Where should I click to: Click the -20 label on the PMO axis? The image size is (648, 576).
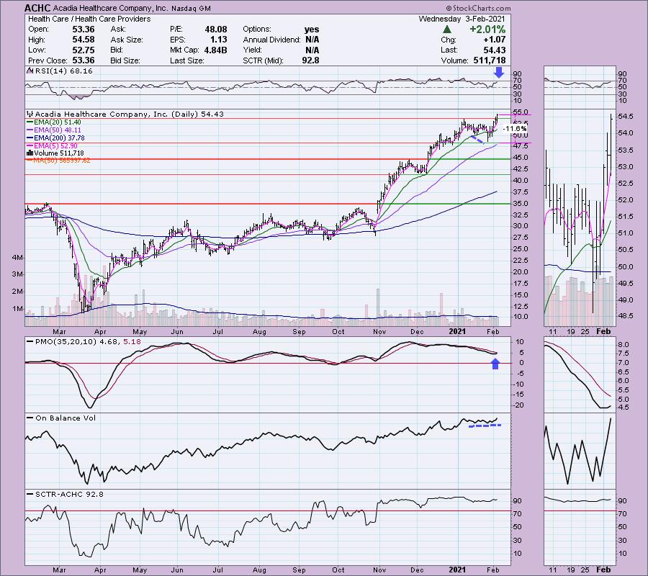click(x=519, y=405)
